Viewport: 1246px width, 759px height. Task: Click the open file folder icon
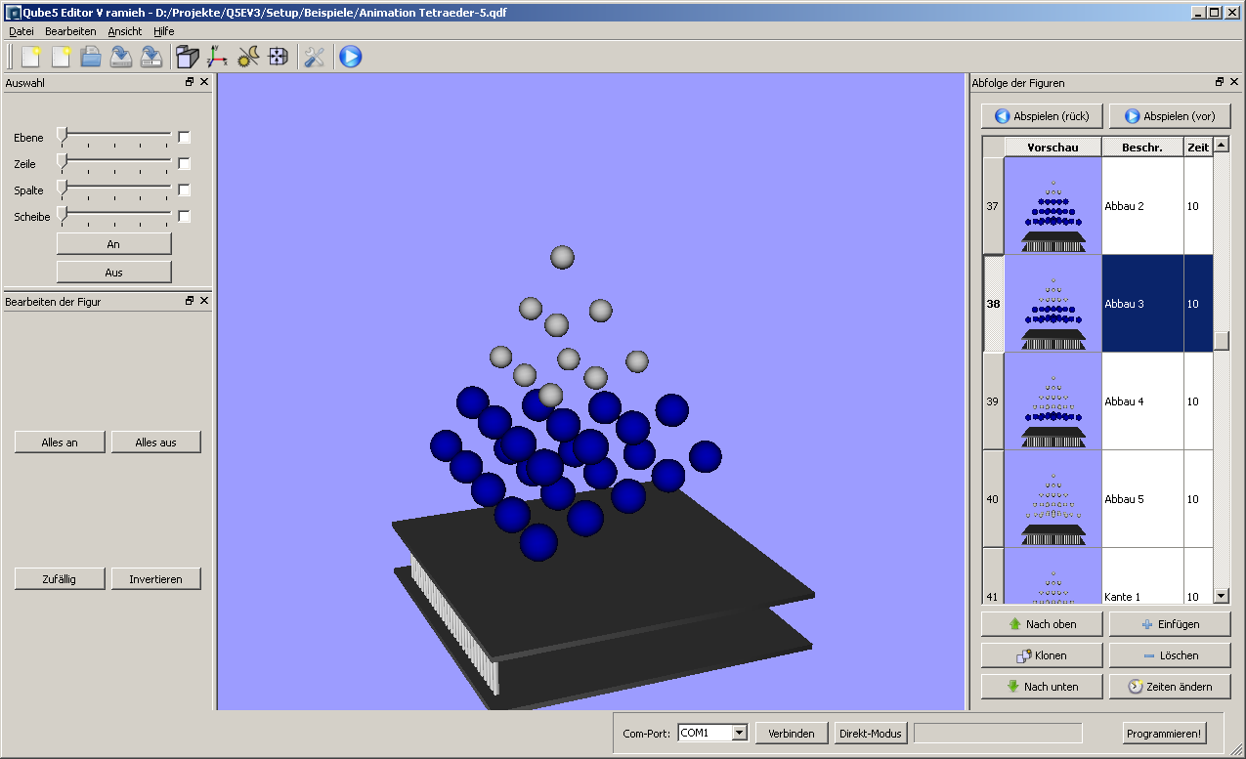coord(91,57)
